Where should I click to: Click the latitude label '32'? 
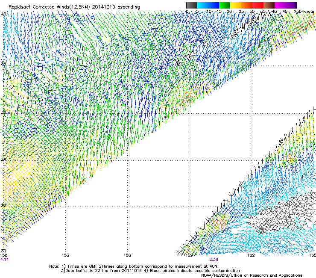[x=3, y=206]
